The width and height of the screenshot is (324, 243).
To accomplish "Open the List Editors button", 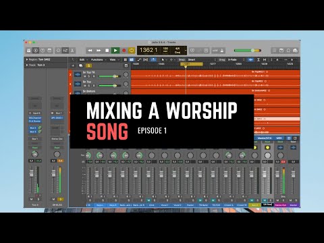I will click(x=274, y=51).
